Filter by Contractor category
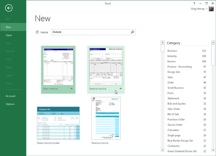 click(187, 146)
